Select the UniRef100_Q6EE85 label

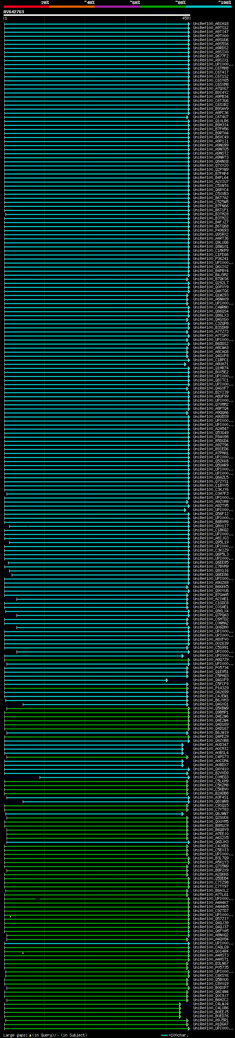[211, 562]
